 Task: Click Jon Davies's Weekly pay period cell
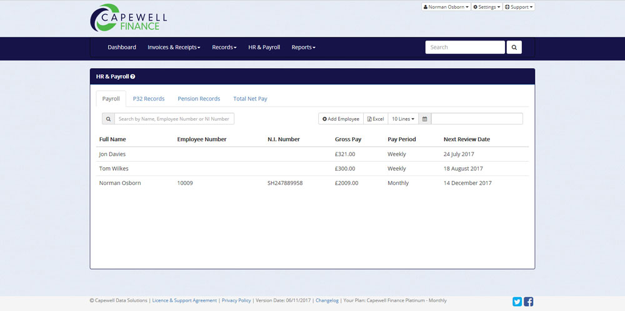397,154
